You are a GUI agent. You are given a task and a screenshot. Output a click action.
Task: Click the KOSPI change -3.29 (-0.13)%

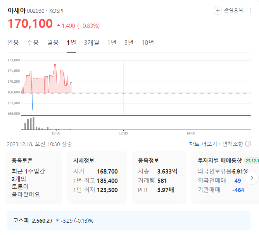coord(77,221)
